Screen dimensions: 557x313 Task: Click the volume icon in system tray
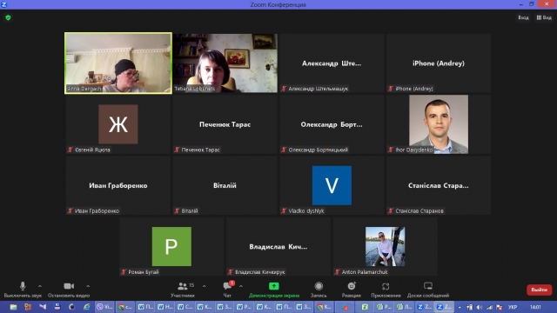click(x=480, y=307)
